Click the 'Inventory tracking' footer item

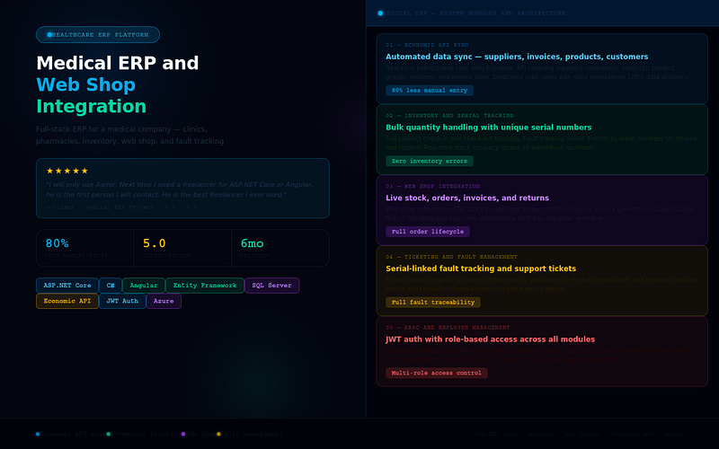click(146, 434)
